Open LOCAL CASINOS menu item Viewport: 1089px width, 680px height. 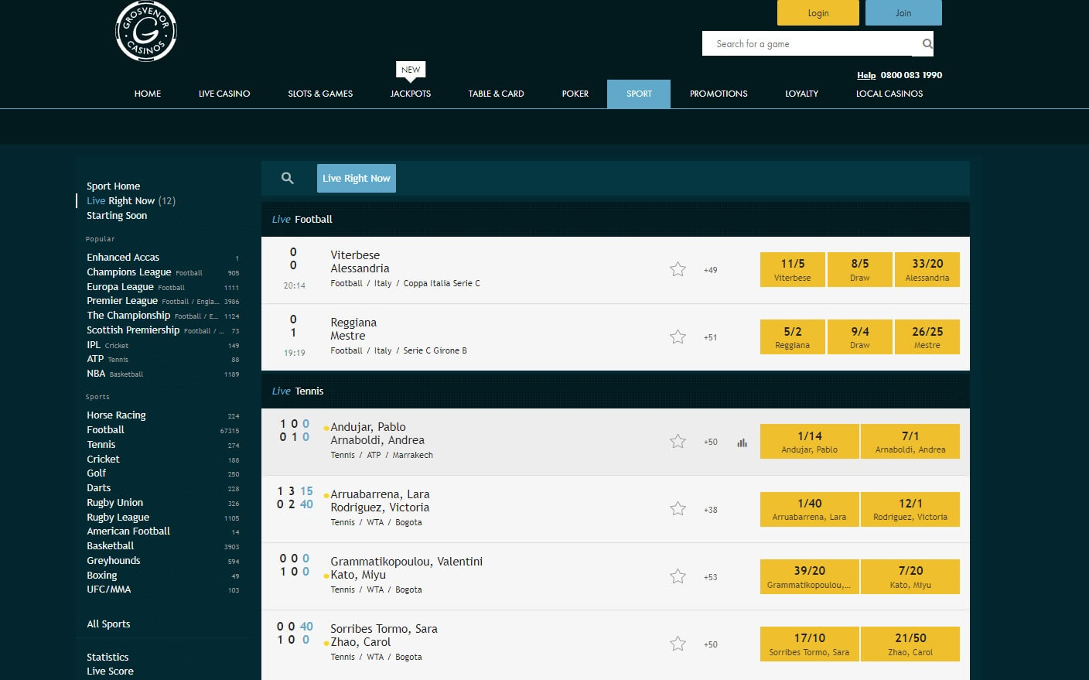pos(889,94)
